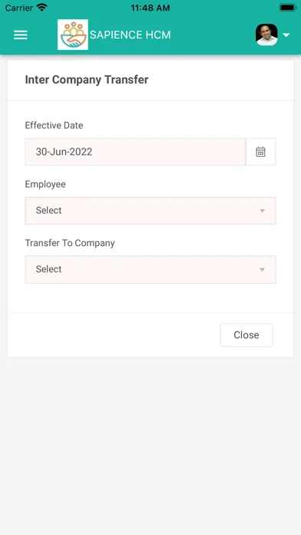This screenshot has width=301, height=535.
Task: Click the Effective Date field showing 30-Jun-2022
Action: [135, 152]
